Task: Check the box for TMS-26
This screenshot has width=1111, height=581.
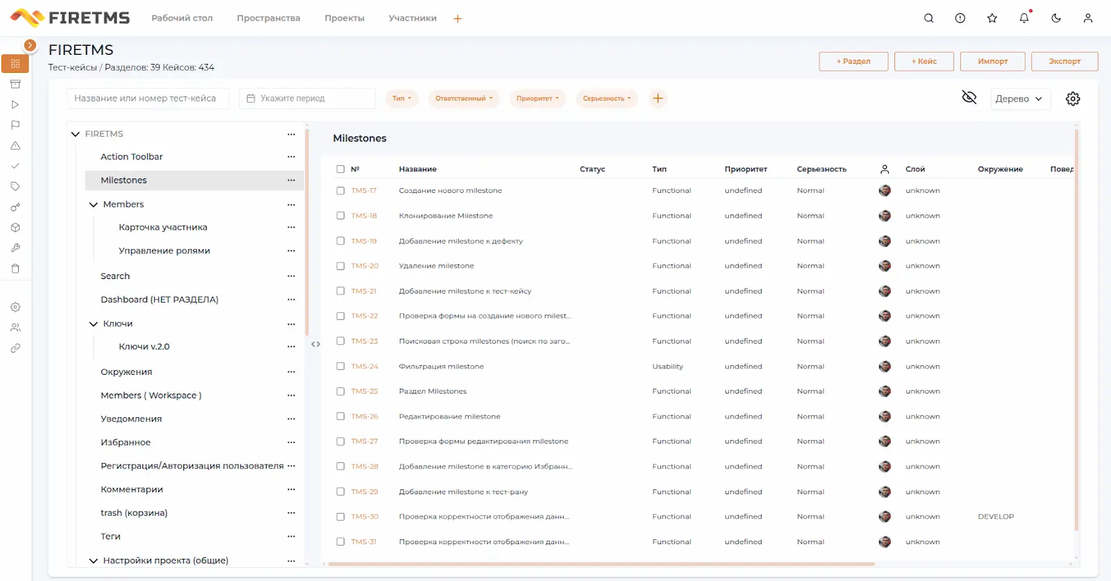Action: coord(340,416)
